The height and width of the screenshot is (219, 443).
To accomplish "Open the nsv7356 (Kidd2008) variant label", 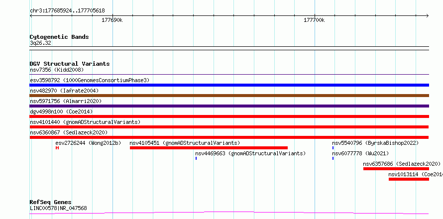I will coord(57,70).
